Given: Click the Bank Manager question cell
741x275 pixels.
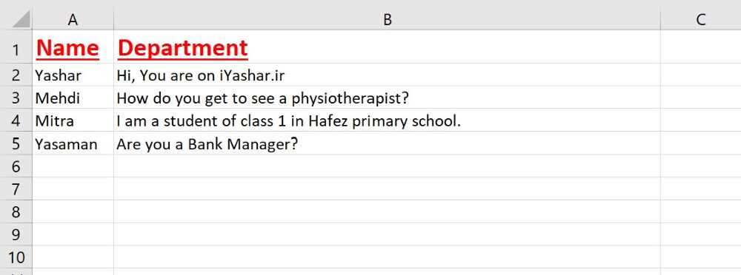Looking at the screenshot, I should pos(387,143).
